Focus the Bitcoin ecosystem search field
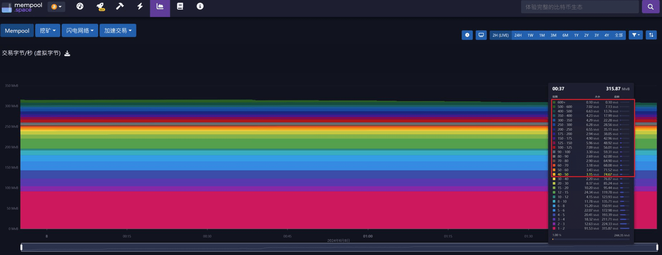The height and width of the screenshot is (255, 662). point(580,7)
